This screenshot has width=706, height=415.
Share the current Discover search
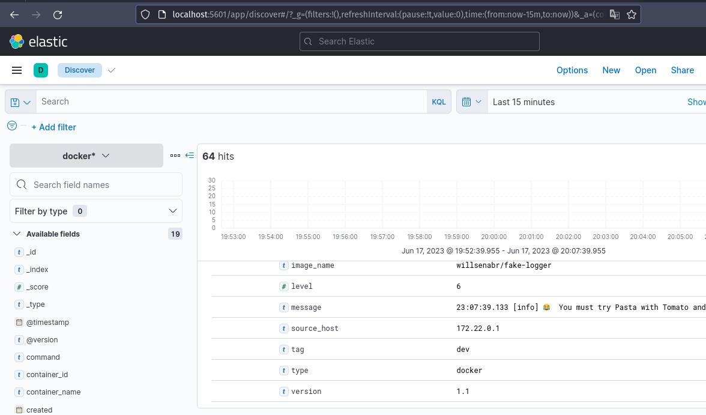[x=683, y=70]
